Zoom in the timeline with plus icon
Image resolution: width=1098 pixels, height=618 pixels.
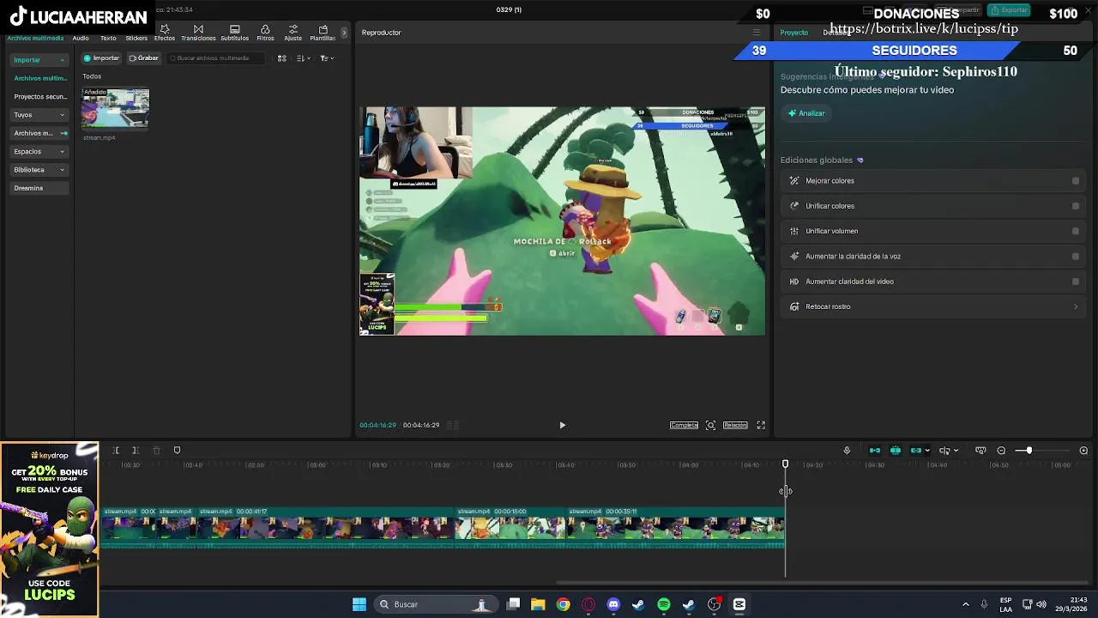[x=1083, y=451]
